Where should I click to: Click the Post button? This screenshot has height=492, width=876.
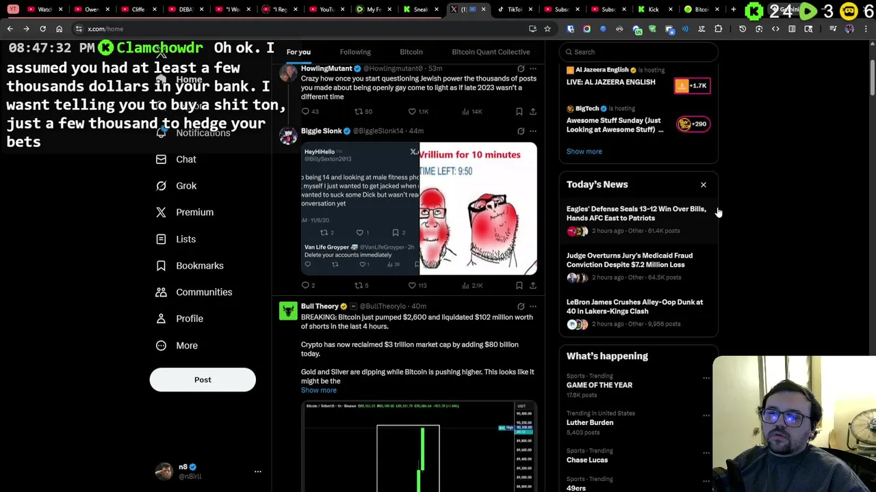coord(203,380)
